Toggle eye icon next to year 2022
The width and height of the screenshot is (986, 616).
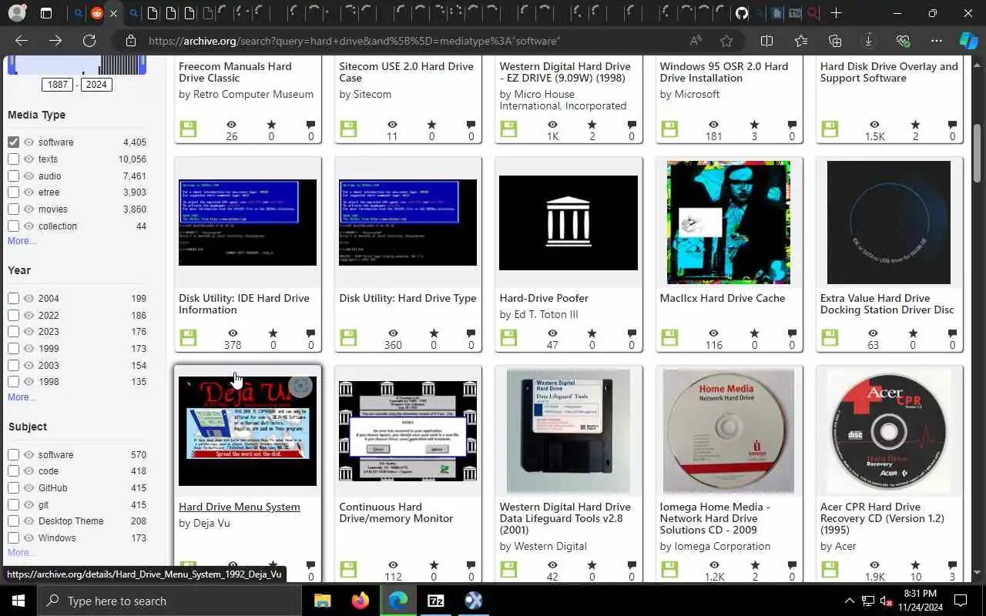point(29,315)
